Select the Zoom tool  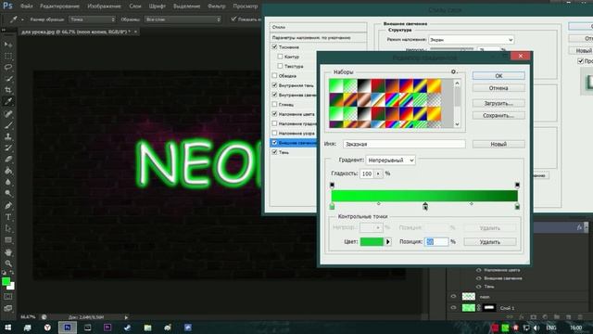point(8,263)
